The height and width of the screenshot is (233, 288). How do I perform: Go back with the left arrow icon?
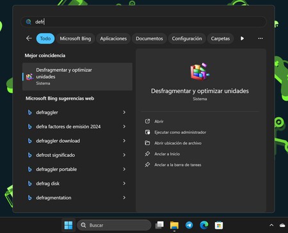[29, 38]
